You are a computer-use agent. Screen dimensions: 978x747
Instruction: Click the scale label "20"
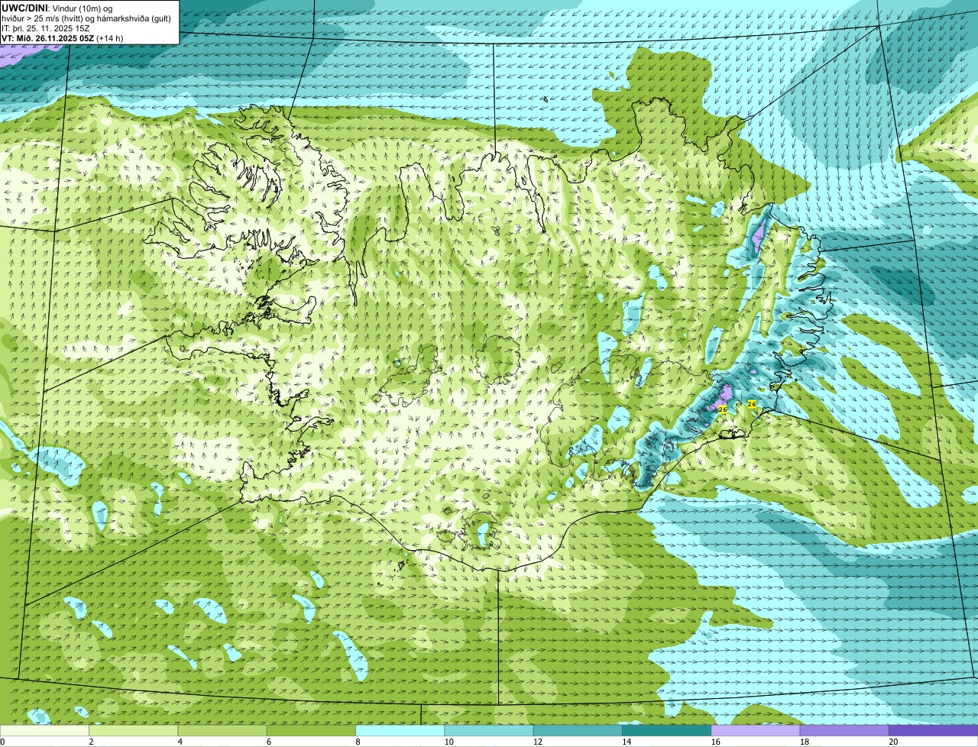892,742
